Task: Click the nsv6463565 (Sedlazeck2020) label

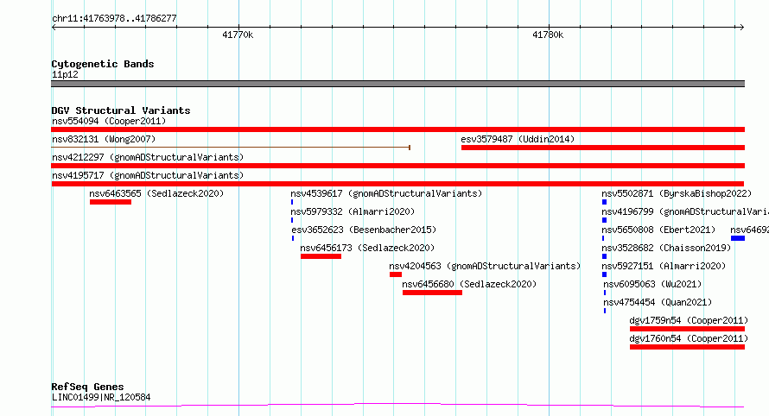Action: [x=156, y=193]
